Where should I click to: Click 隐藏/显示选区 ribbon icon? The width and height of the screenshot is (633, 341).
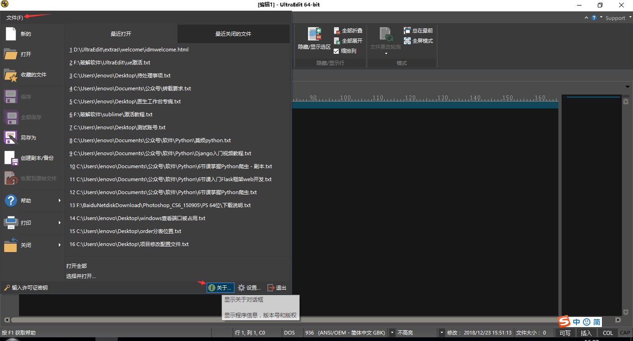[315, 34]
